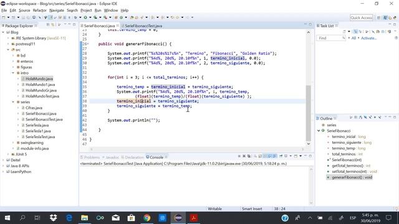
Task: Open the Project menu
Action: tap(86, 11)
